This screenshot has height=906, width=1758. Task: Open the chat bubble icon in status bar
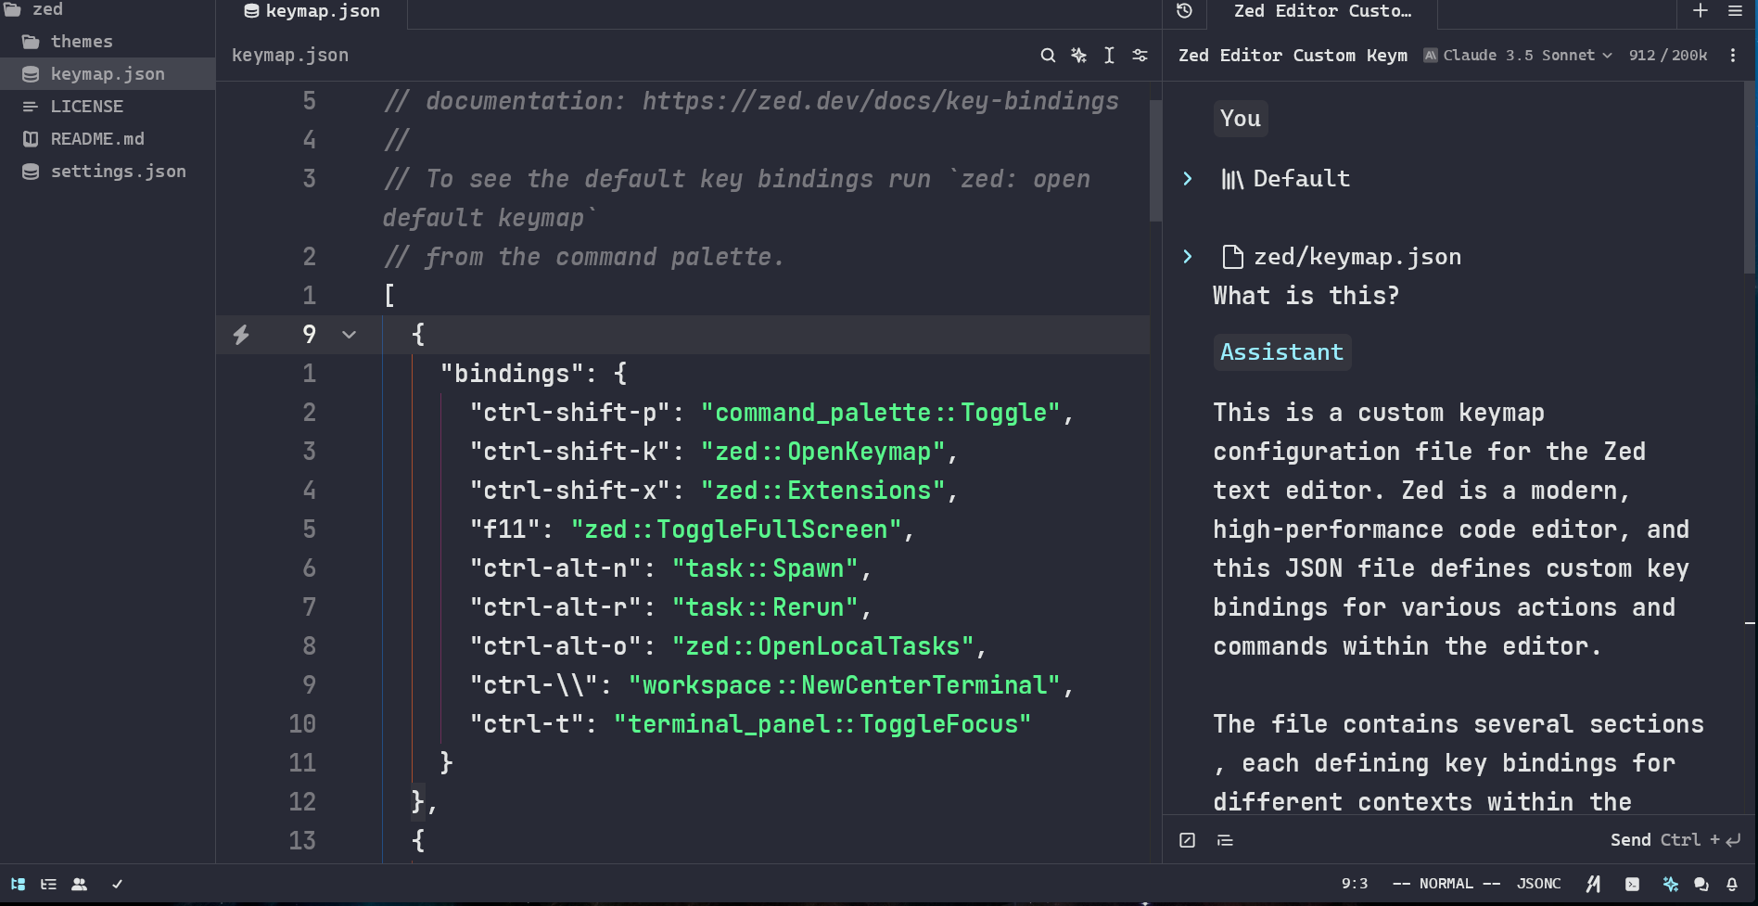point(1702,884)
